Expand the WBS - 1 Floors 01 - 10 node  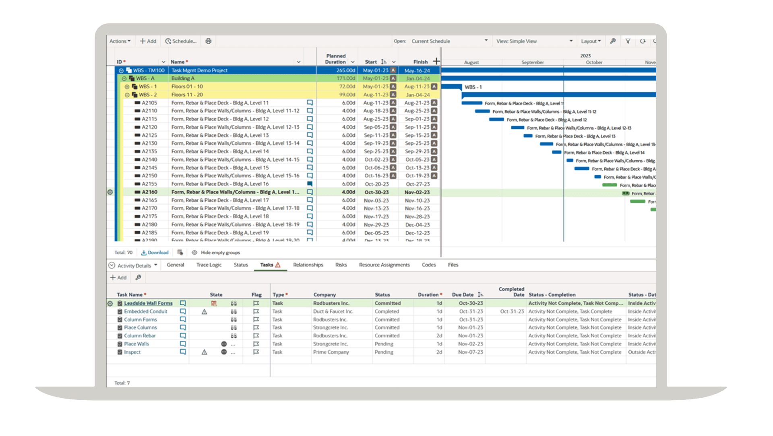coord(127,87)
